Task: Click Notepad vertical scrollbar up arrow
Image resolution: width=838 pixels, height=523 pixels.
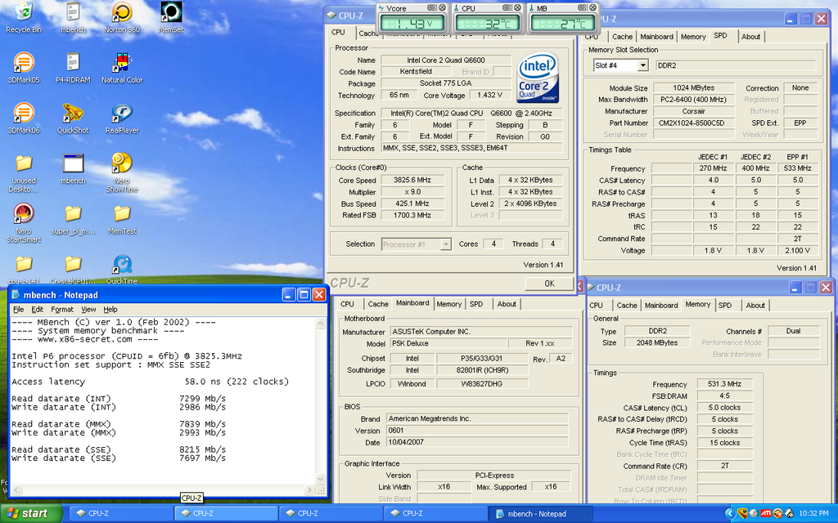Action: coord(321,323)
